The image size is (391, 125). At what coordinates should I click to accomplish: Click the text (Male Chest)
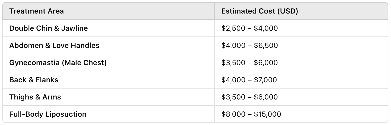click(x=84, y=63)
